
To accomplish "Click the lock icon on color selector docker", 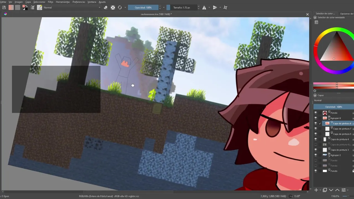I will (x=315, y=17).
